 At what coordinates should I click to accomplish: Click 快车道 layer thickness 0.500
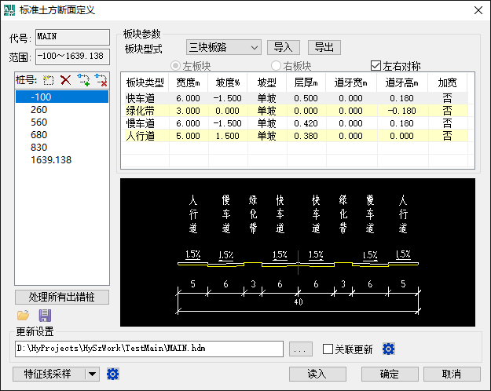click(306, 98)
